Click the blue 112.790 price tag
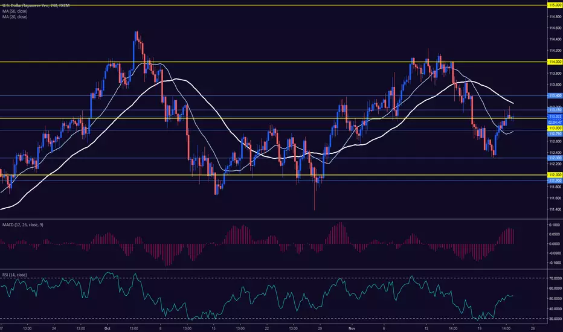Image resolution: width=563 pixels, height=332 pixels. [555, 134]
